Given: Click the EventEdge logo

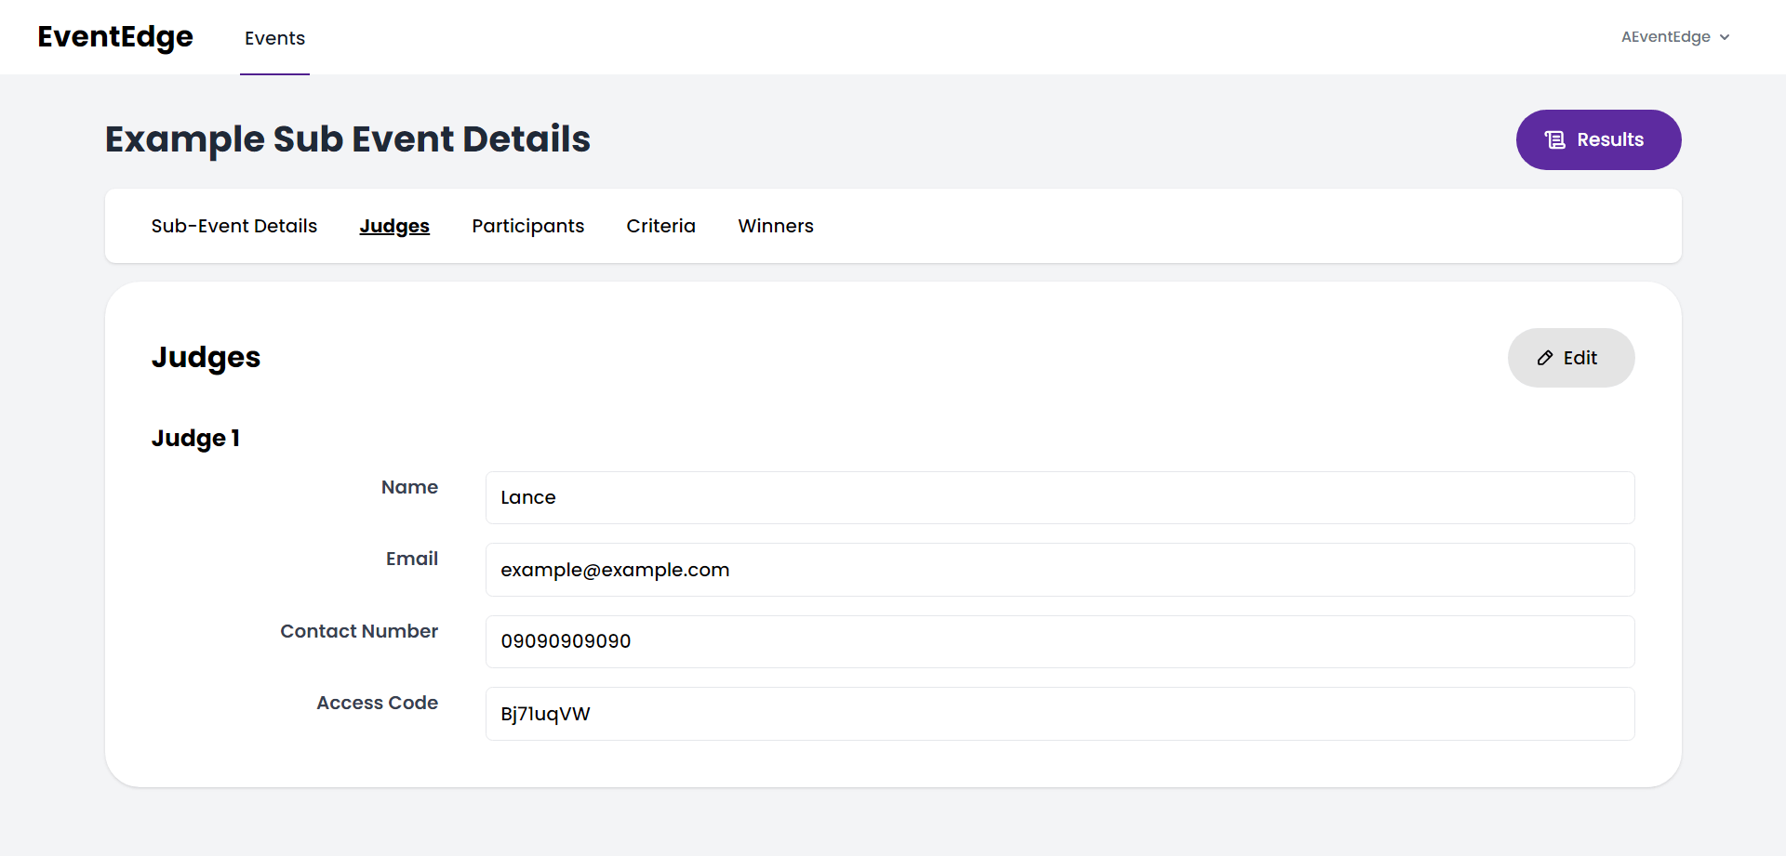Looking at the screenshot, I should tap(114, 37).
